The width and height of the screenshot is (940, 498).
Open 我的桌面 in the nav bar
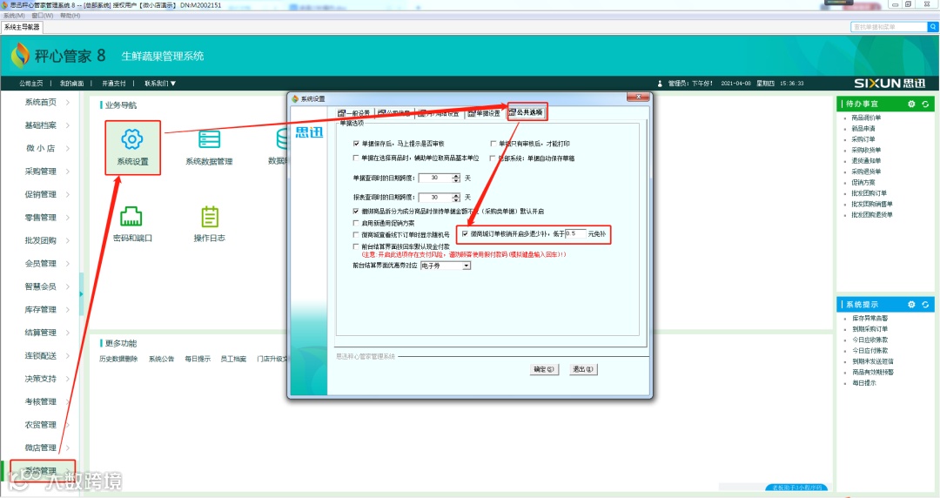[x=71, y=84]
